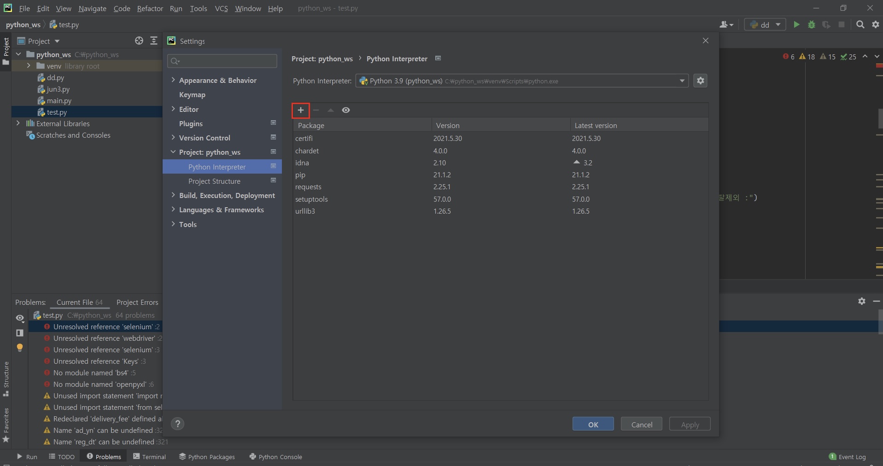Select Project Structure settings
Screen dimensions: 883x466
(x=214, y=181)
